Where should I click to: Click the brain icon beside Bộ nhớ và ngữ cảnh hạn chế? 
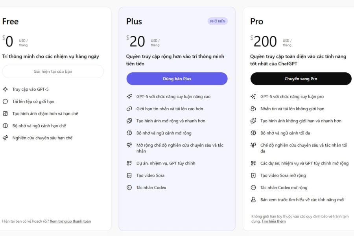pos(5,126)
